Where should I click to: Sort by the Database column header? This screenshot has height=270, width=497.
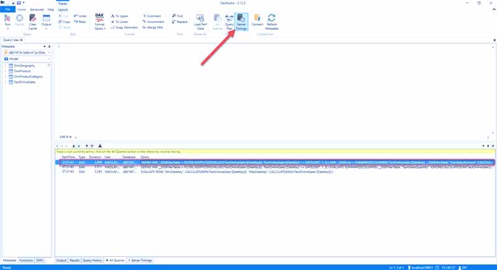[129, 157]
